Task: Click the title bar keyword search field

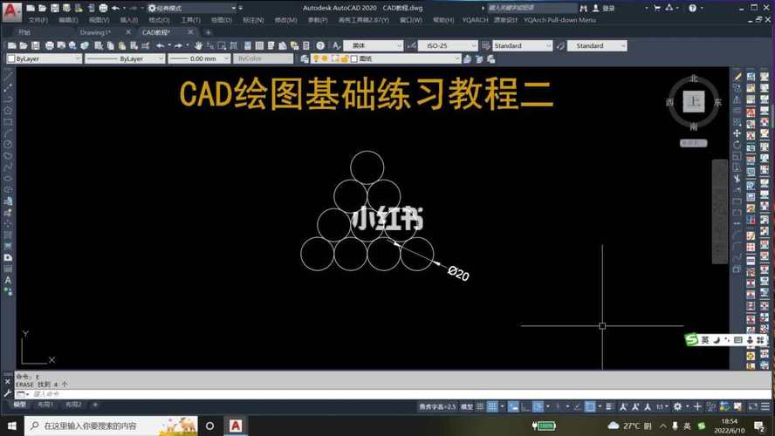Action: 532,8
